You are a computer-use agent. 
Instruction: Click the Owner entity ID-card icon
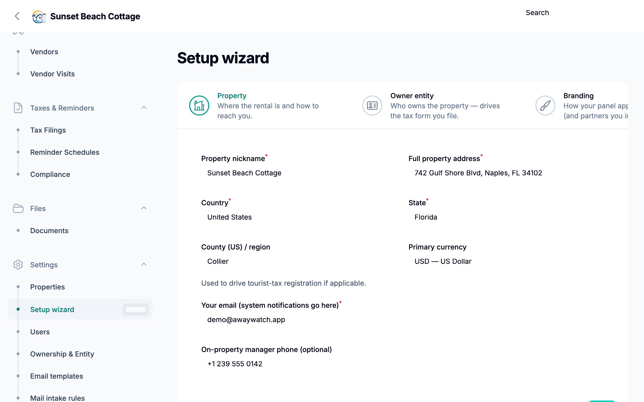(372, 106)
